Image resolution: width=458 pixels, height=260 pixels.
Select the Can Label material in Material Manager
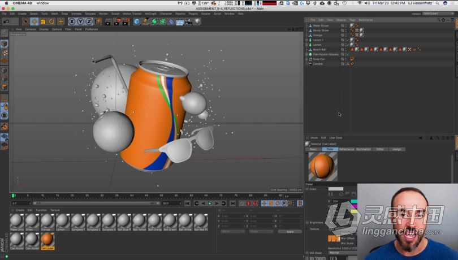point(47,241)
